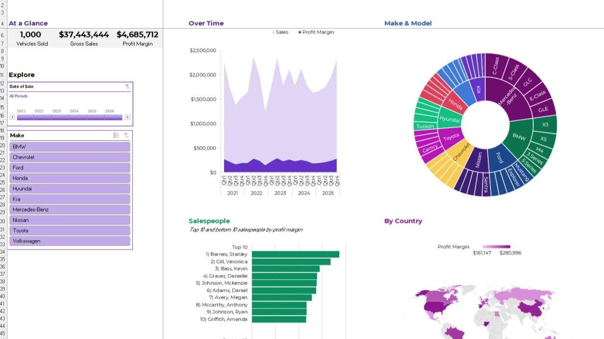Filter by BMW in Make slicer
The width and height of the screenshot is (604, 339).
pos(70,147)
